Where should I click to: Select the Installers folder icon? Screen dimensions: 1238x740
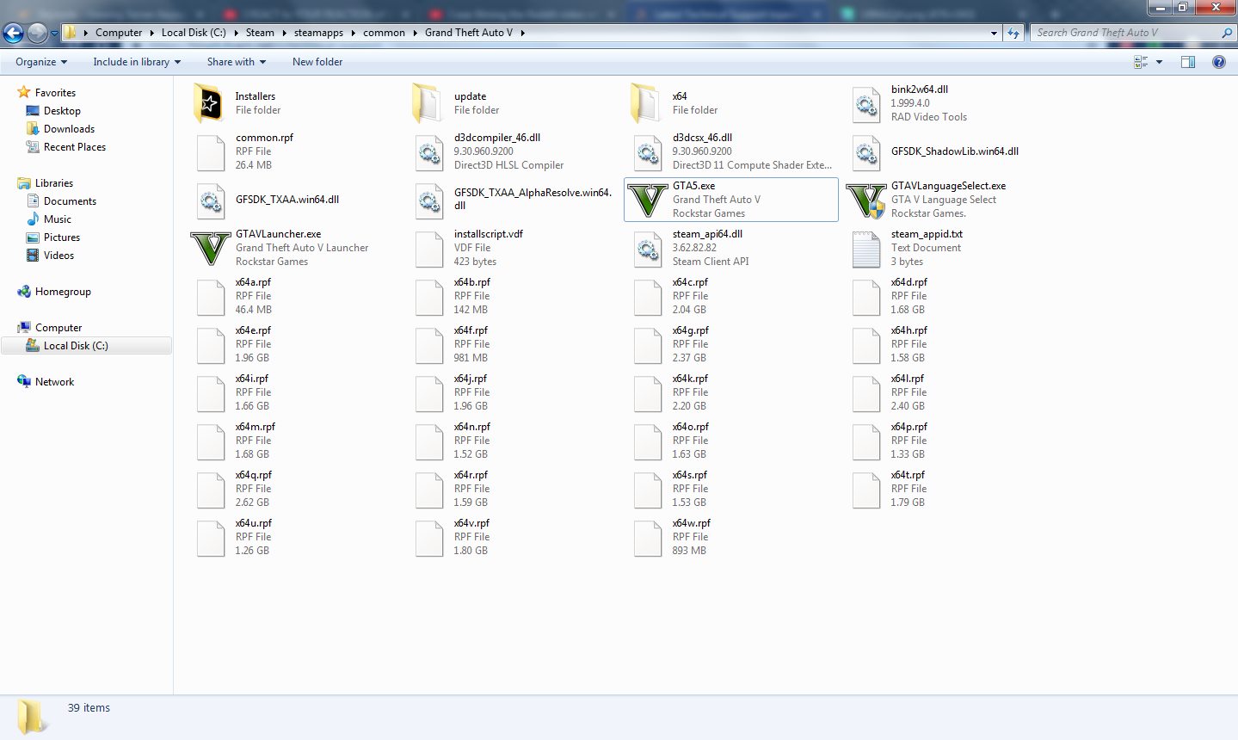click(210, 103)
